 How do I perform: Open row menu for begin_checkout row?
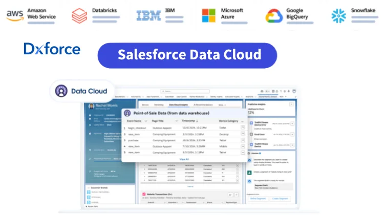click(243, 127)
